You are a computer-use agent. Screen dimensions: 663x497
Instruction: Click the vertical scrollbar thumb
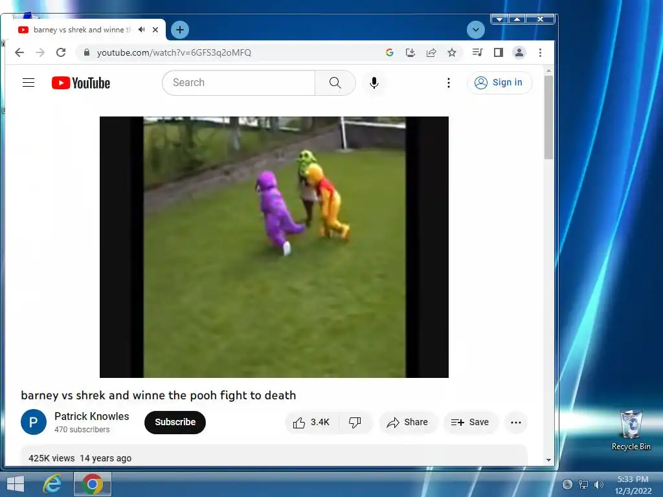[x=549, y=118]
